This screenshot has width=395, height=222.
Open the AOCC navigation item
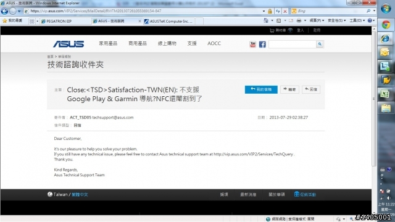coord(214,44)
